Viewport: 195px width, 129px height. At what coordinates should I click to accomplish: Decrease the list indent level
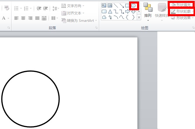point(39,8)
